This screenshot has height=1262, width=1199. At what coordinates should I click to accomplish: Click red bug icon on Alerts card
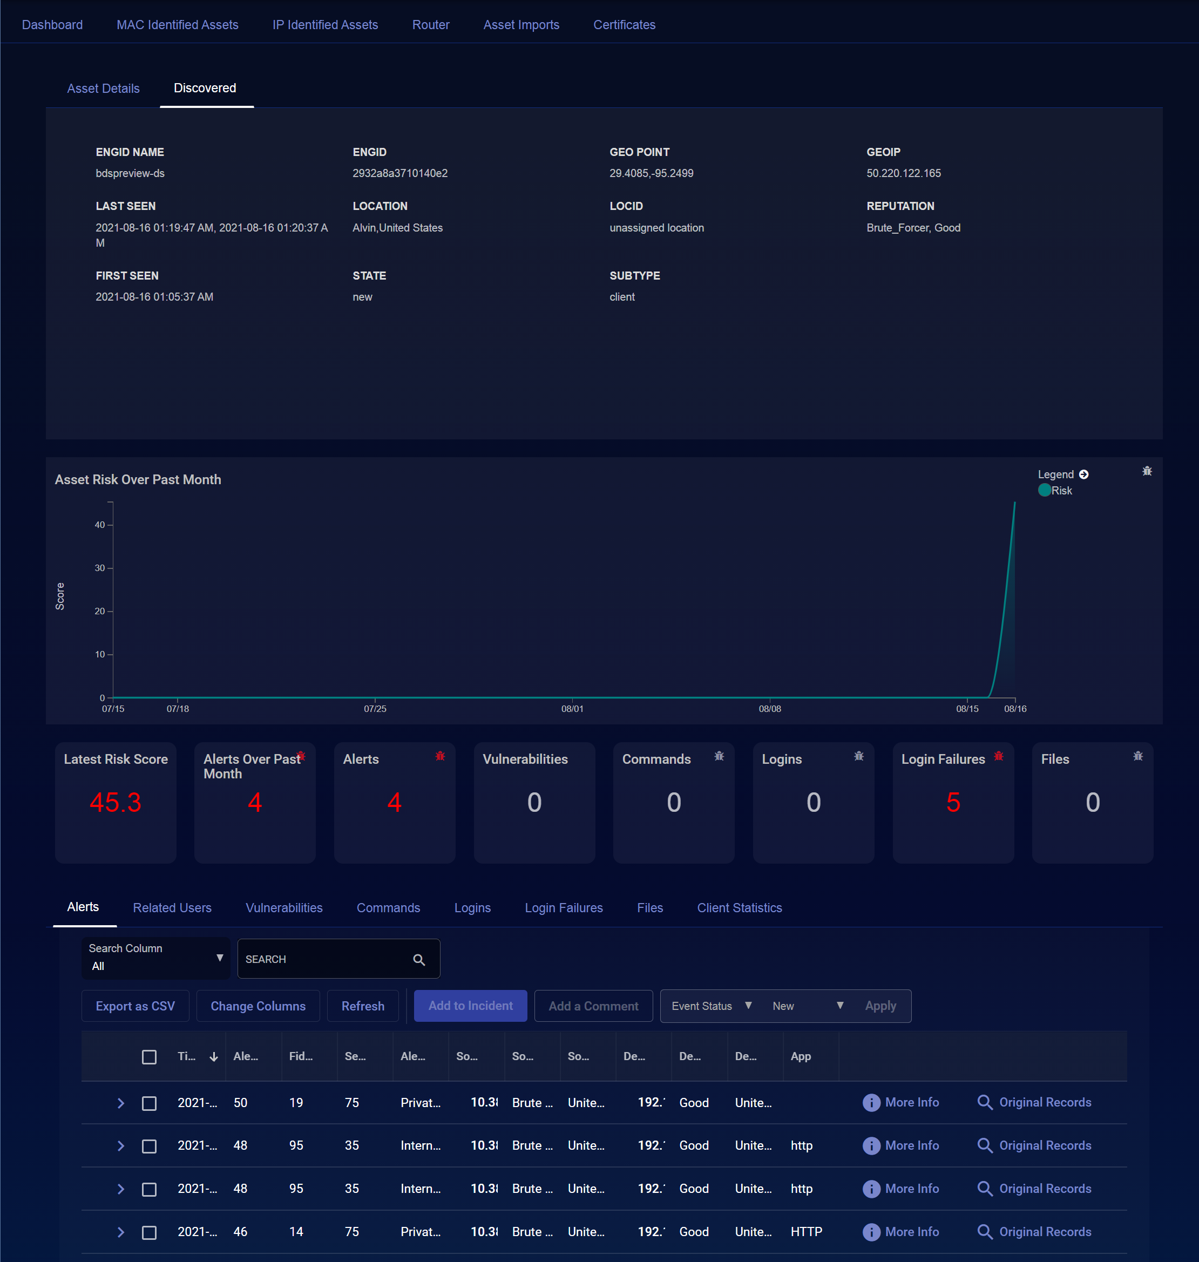pyautogui.click(x=440, y=756)
